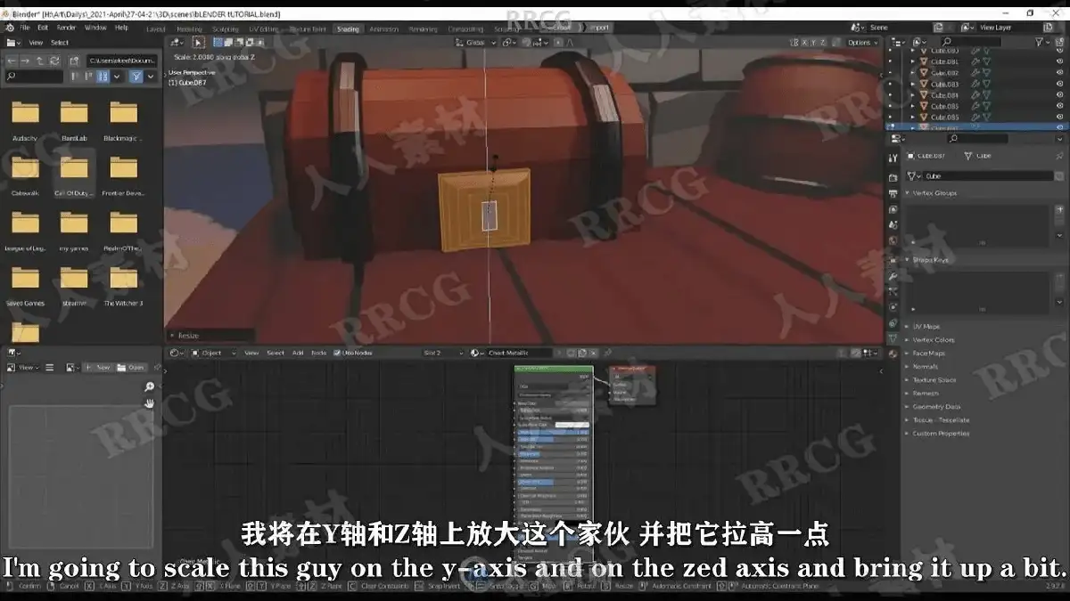Screen dimensions: 1070x601
Task: Toggle X axis mirror in viewport header
Action: 805,42
